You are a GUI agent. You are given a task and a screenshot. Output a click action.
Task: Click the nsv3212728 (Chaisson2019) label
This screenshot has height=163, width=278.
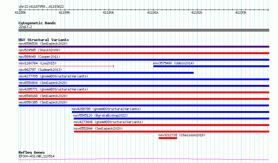click(182, 135)
